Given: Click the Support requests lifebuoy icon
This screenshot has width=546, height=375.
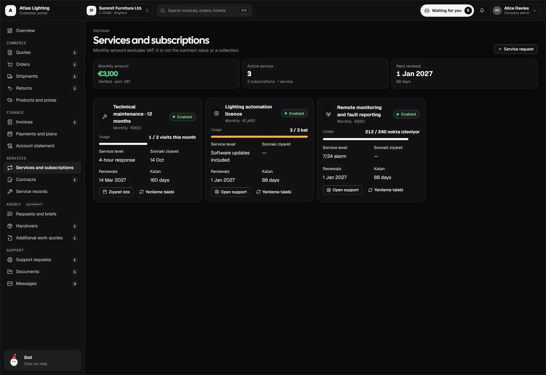Looking at the screenshot, I should point(10,260).
